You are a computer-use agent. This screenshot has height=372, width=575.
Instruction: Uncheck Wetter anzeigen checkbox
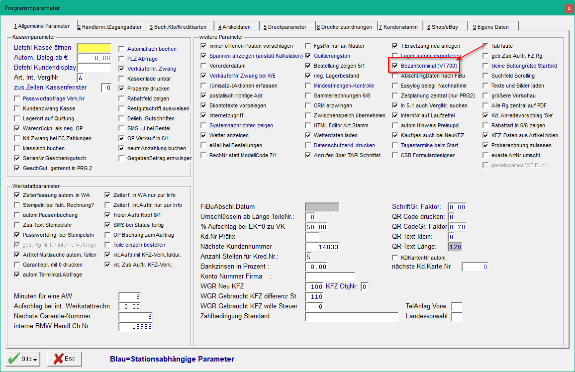coord(203,135)
